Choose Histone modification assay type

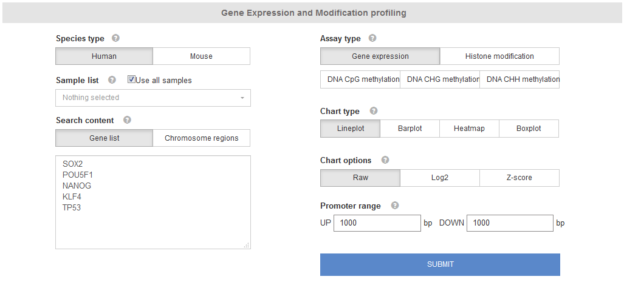(499, 56)
